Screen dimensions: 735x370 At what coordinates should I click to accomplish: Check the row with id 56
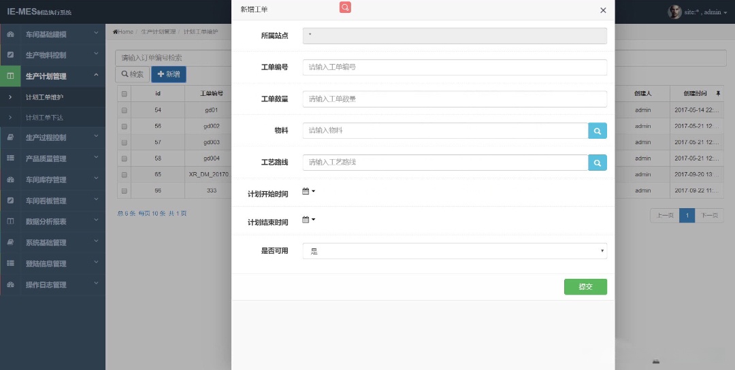[x=125, y=127]
